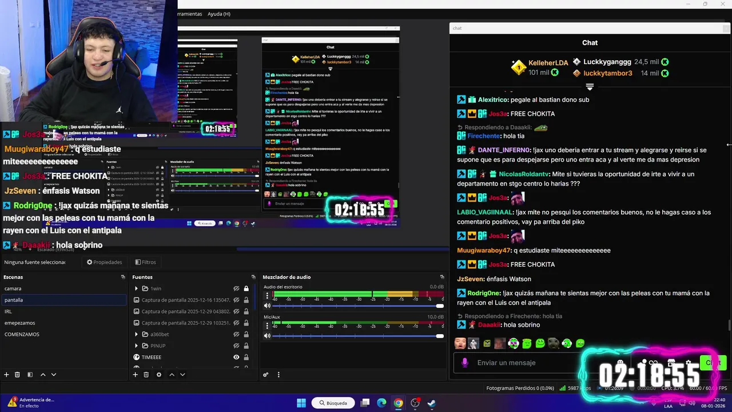Move scene down arrow in Escenas
732x412 pixels.
pyautogui.click(x=54, y=375)
